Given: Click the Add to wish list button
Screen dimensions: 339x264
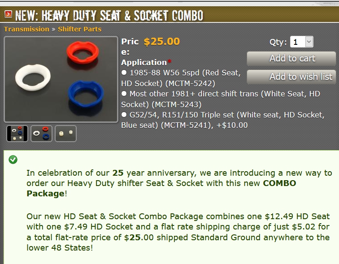Looking at the screenshot, I should tap(291, 77).
